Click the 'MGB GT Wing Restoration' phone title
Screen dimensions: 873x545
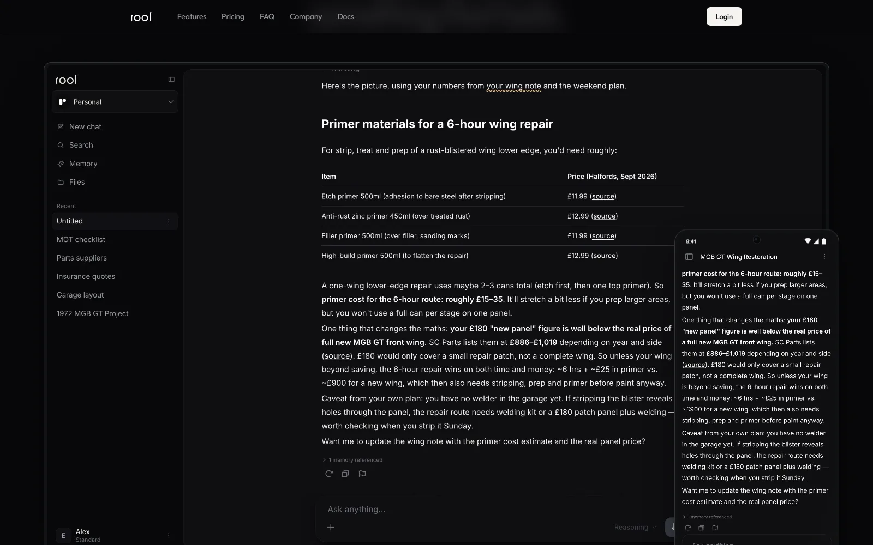tap(738, 257)
